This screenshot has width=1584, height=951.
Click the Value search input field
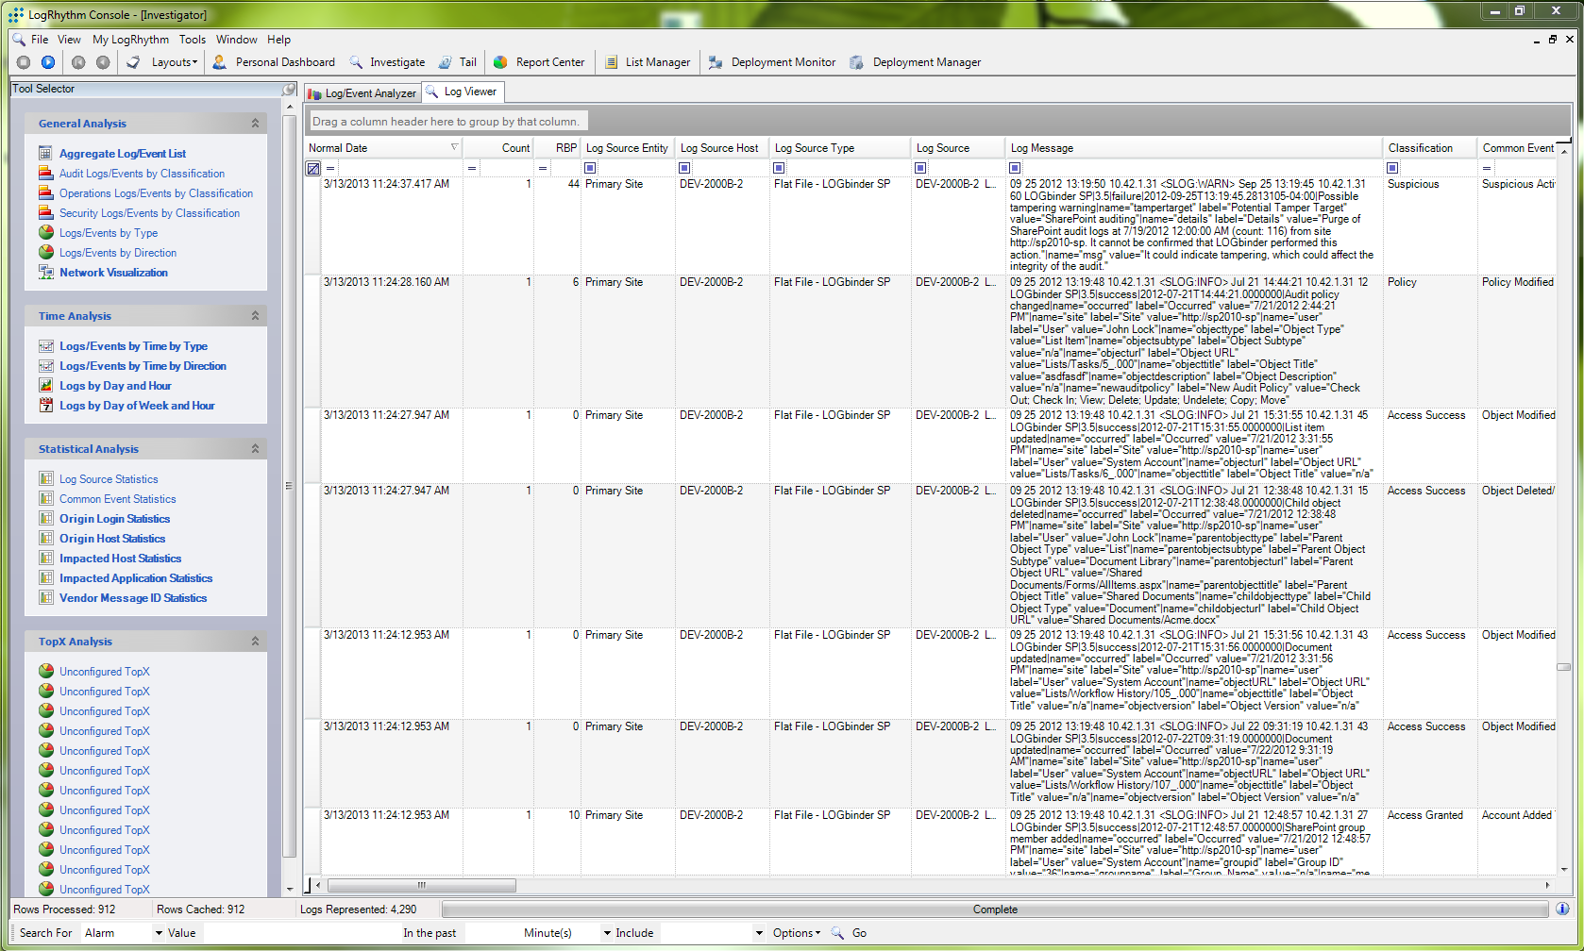tap(302, 933)
